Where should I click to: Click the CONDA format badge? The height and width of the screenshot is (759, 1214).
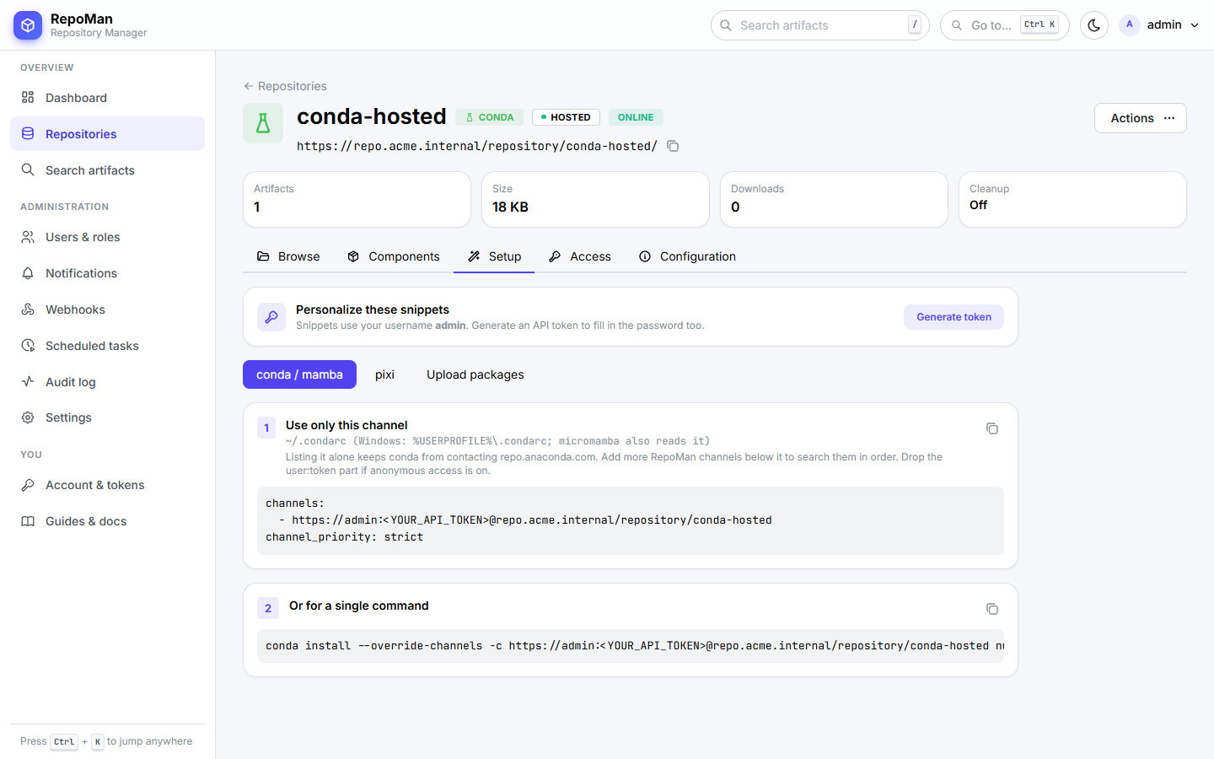point(490,117)
